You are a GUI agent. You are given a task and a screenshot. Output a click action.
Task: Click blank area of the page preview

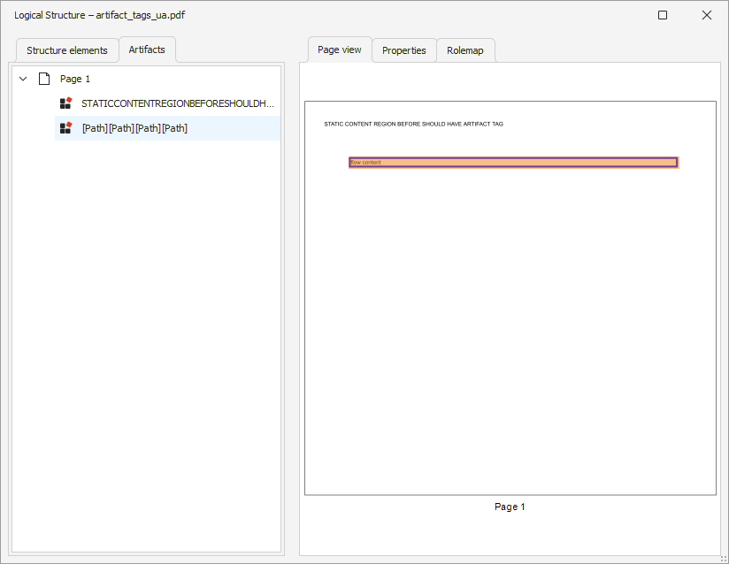coord(510,336)
